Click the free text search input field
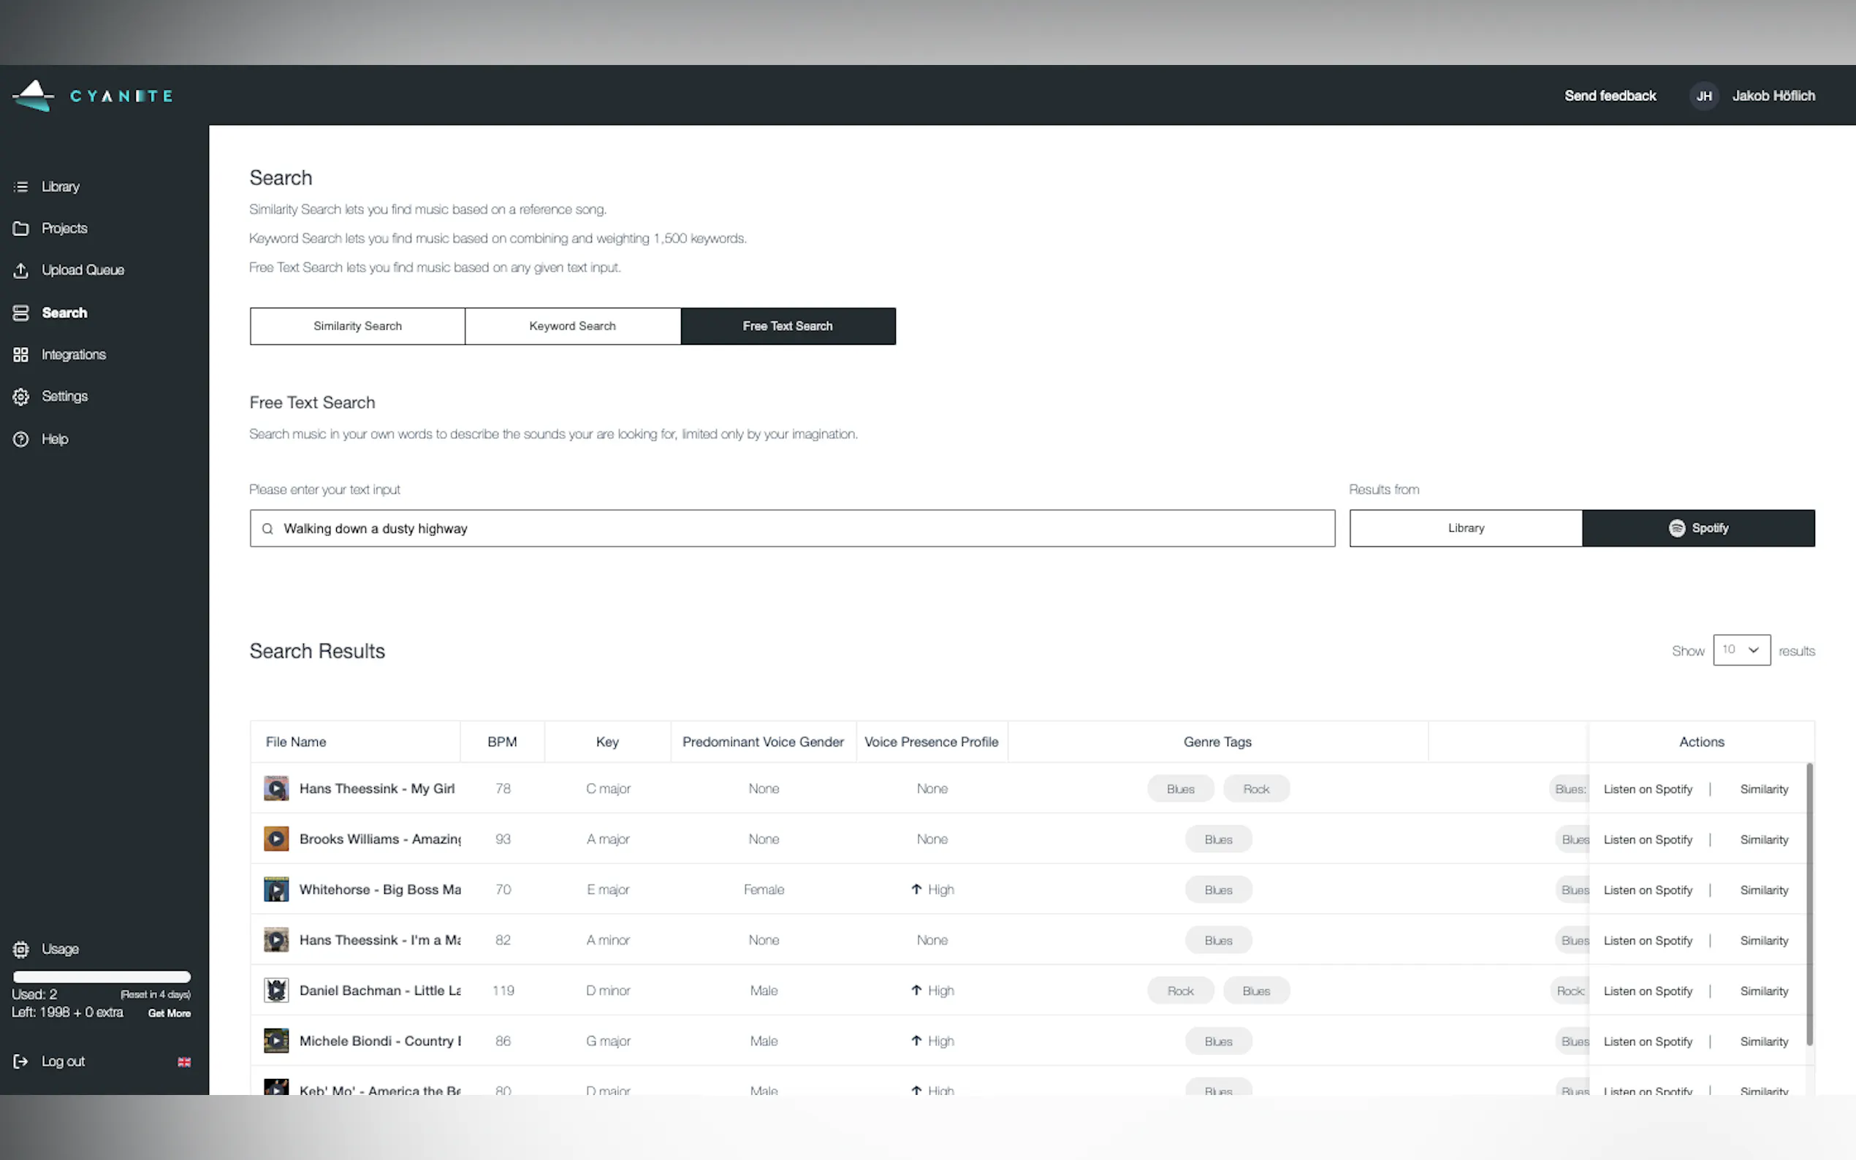The height and width of the screenshot is (1160, 1856). (x=792, y=528)
